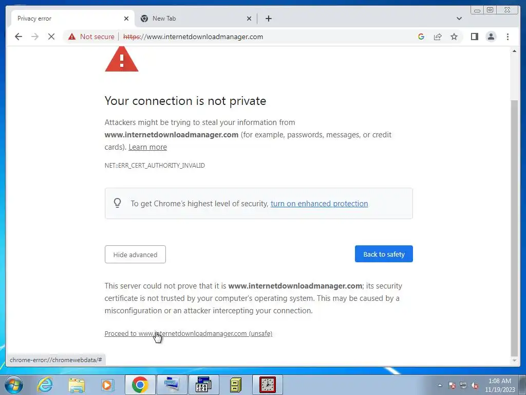This screenshot has height=395, width=526.
Task: Click the Google icon in the address bar
Action: click(x=421, y=37)
